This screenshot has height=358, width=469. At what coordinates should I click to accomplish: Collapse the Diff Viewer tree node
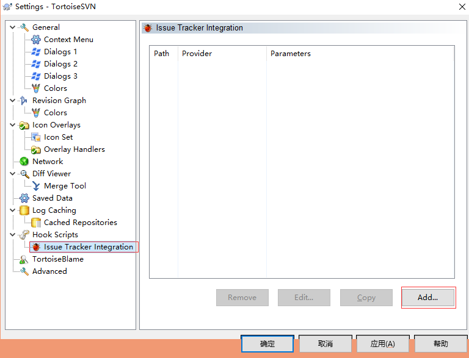pos(12,174)
